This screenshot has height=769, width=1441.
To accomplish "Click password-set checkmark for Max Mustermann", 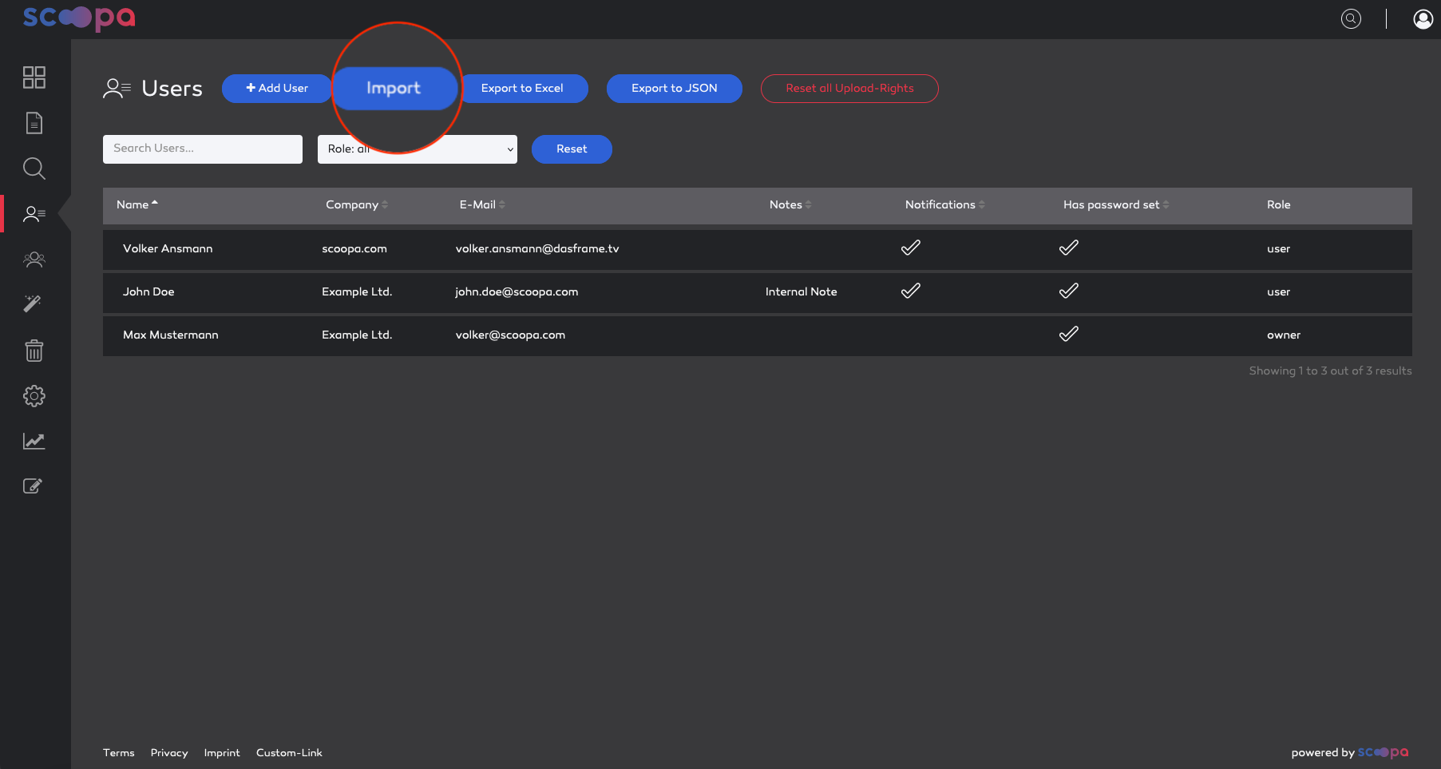I will [1069, 334].
